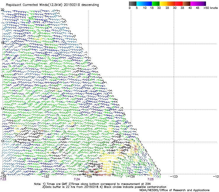Viewport: 219px width, 192px height.
Task: Click the gray 0-5 knots color swatch
Action: point(133,4)
